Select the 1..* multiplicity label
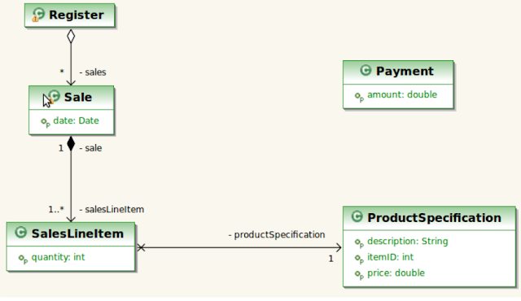The image size is (521, 301). coord(56,209)
